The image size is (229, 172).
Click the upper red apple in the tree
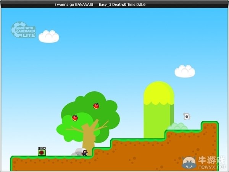(x=96, y=106)
